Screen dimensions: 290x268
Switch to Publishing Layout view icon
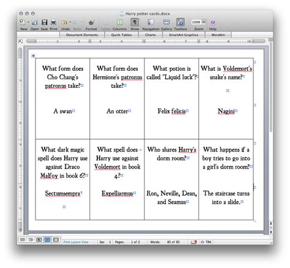pyautogui.click(x=39, y=240)
